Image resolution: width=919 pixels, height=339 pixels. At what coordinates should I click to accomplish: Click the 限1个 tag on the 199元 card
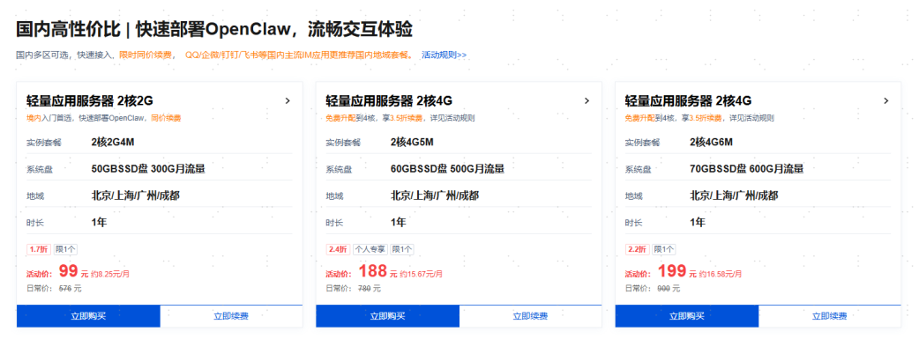tap(664, 249)
